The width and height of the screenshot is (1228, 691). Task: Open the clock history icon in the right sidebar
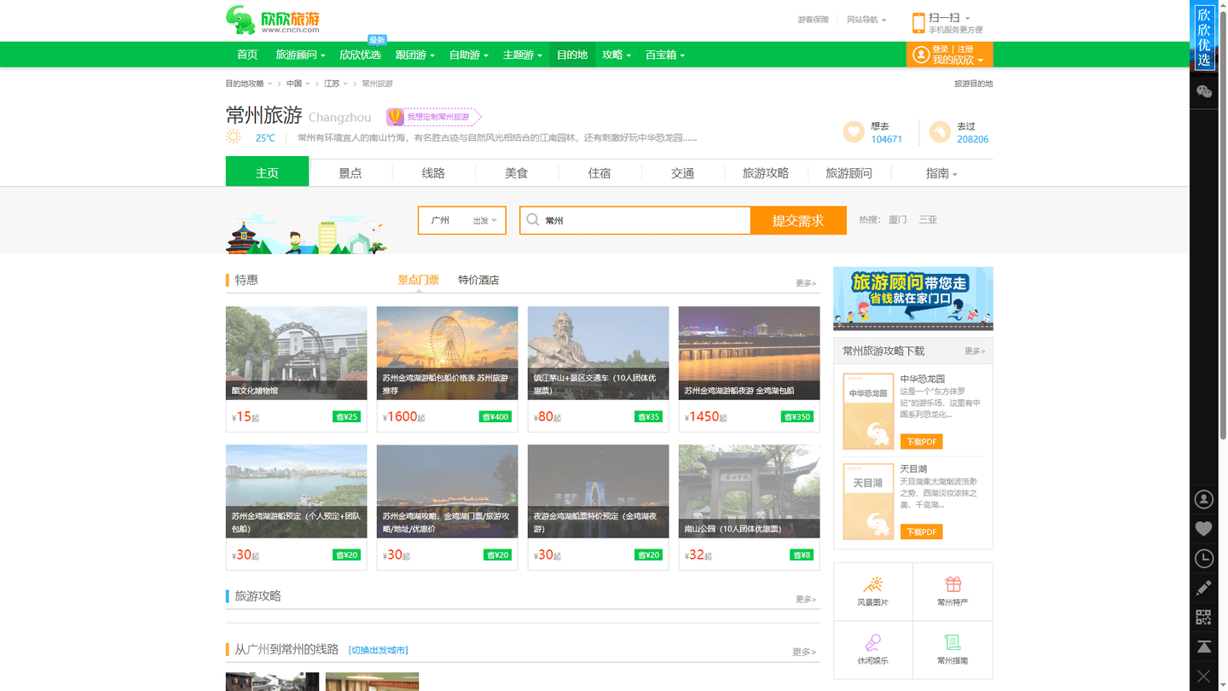[1204, 559]
